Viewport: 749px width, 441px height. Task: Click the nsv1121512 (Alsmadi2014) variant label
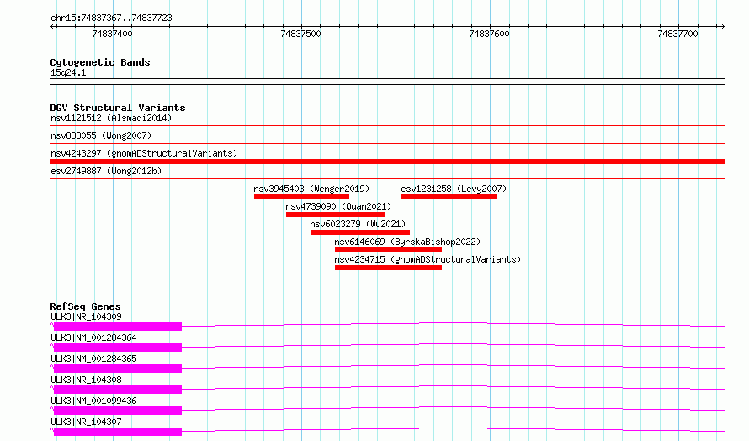coord(111,118)
